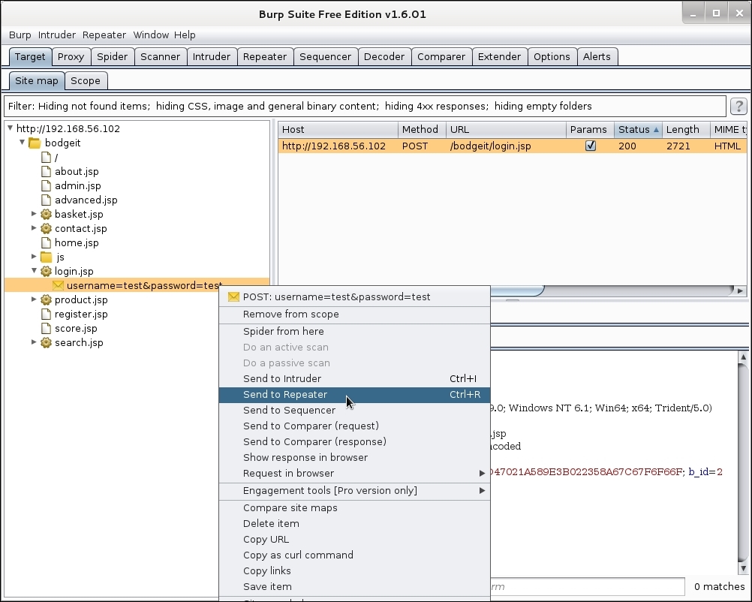Viewport: 752px width, 602px height.
Task: Sort table by Status column header
Action: [638, 130]
